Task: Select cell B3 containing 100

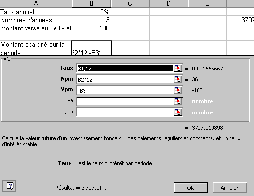Action: pos(92,28)
